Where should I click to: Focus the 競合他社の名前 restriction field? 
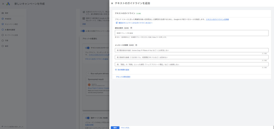point(192,50)
